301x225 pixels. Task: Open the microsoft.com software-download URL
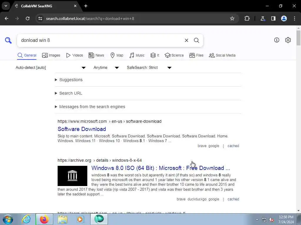coord(109,121)
